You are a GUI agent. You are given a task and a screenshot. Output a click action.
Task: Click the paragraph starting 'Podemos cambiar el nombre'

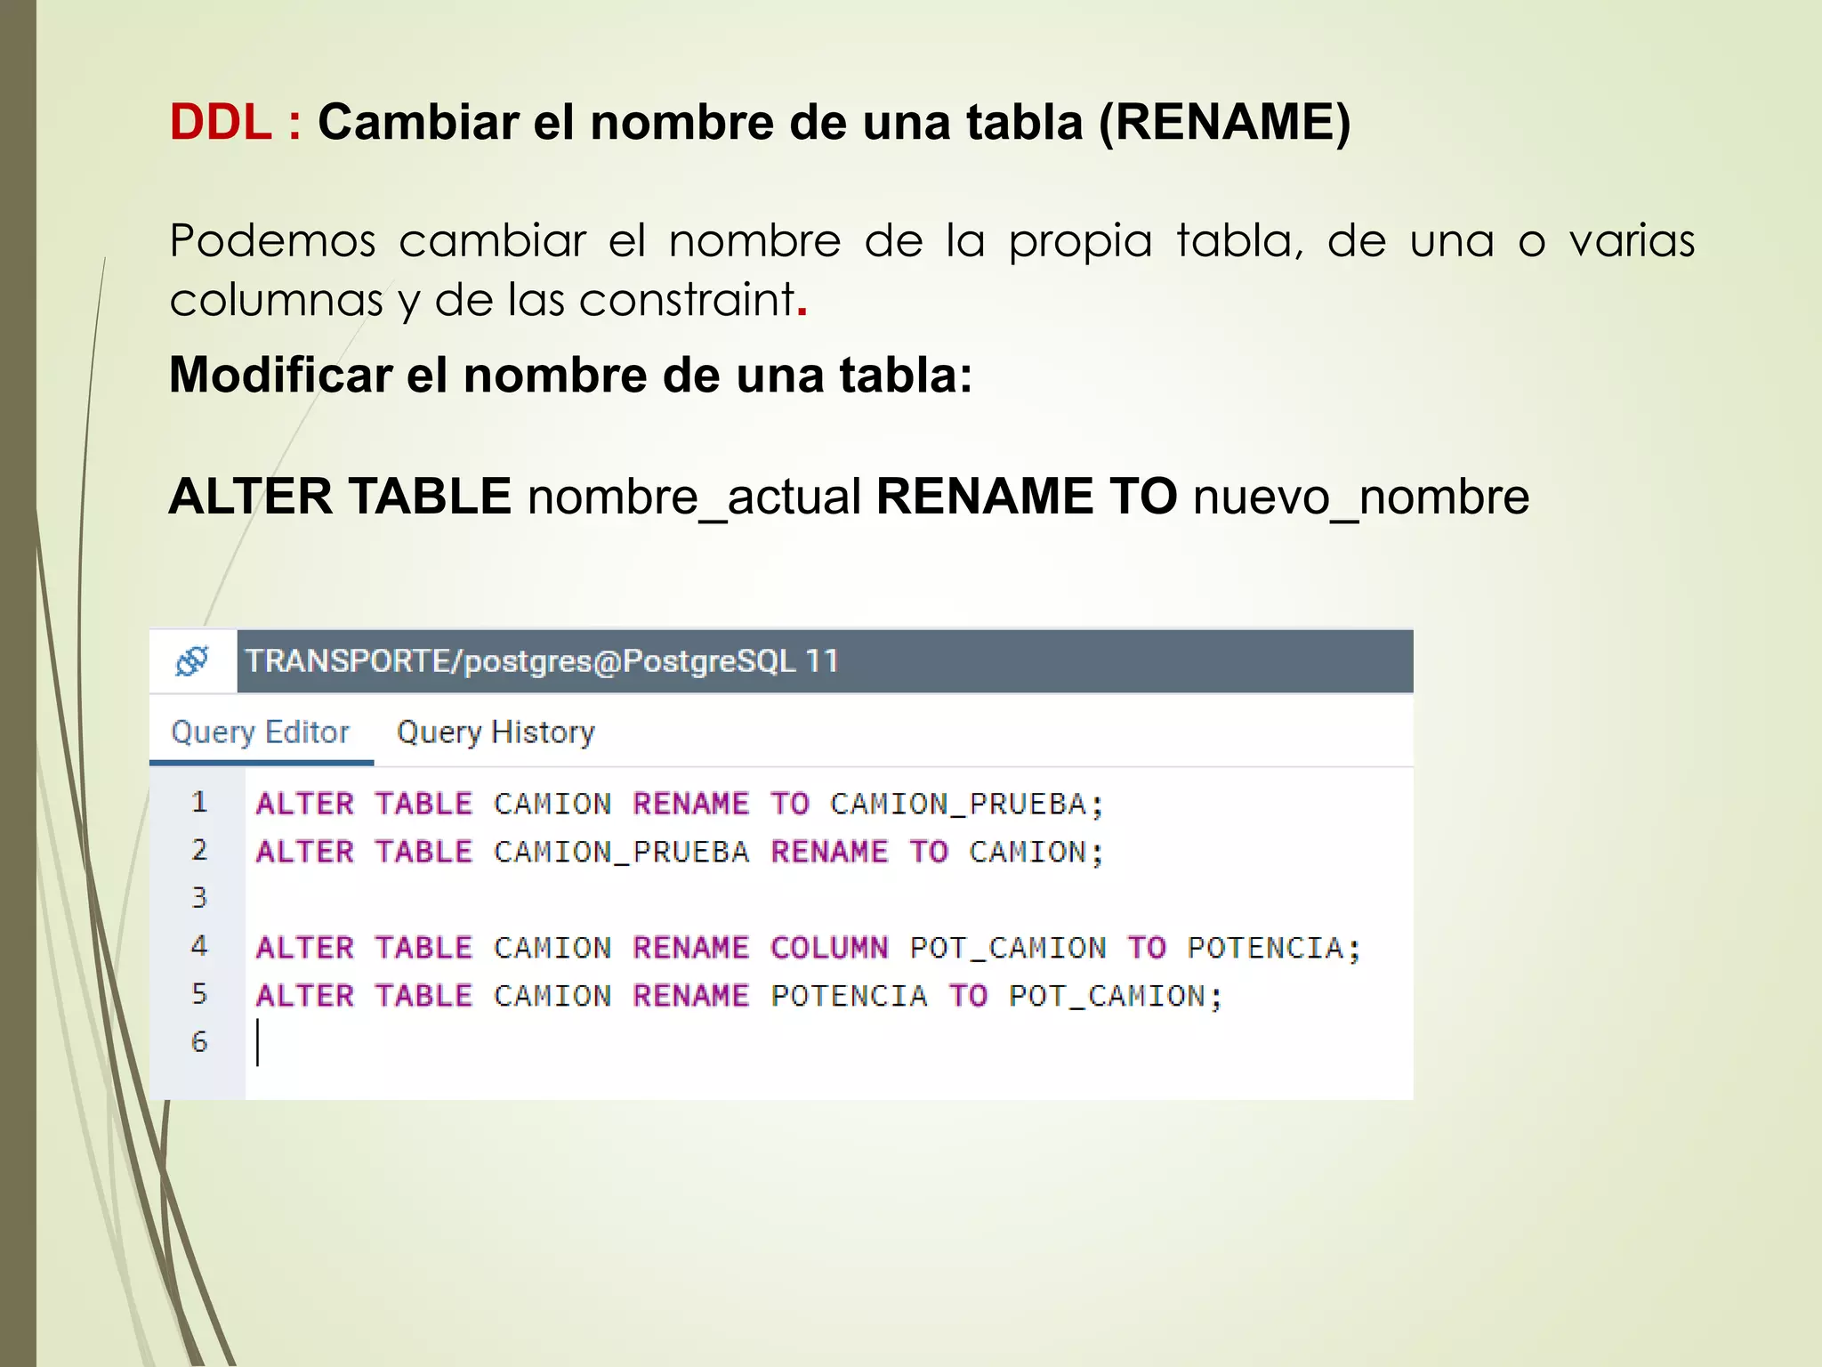[932, 270]
